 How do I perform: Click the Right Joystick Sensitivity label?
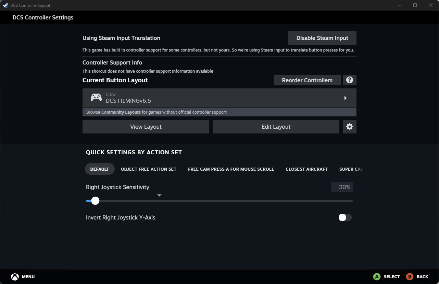tap(117, 187)
